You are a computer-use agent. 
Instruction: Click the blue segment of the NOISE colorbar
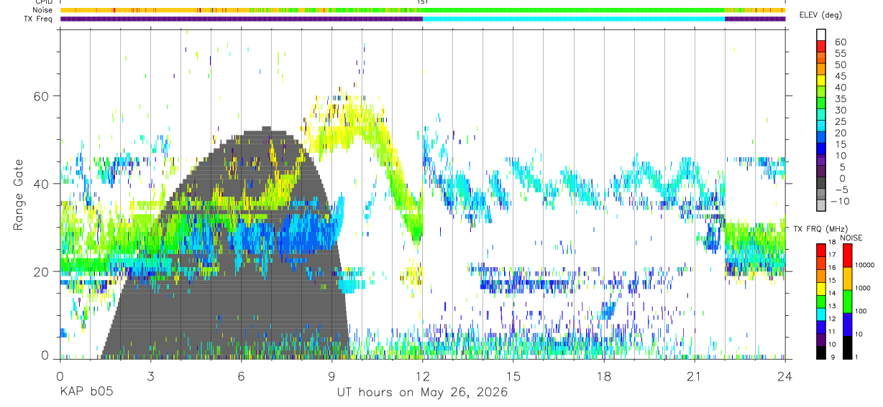pyautogui.click(x=848, y=324)
